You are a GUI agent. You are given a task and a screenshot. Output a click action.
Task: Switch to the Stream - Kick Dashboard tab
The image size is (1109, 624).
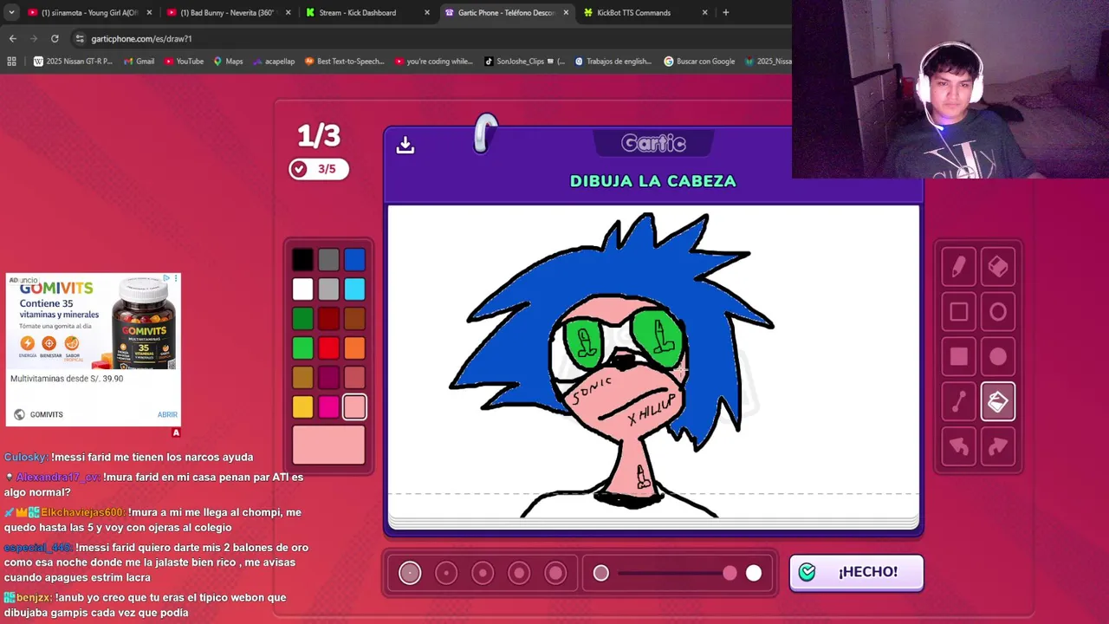click(x=367, y=12)
